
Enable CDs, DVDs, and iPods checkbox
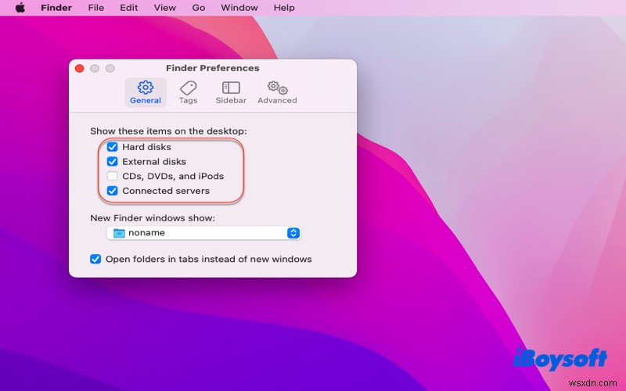point(113,176)
